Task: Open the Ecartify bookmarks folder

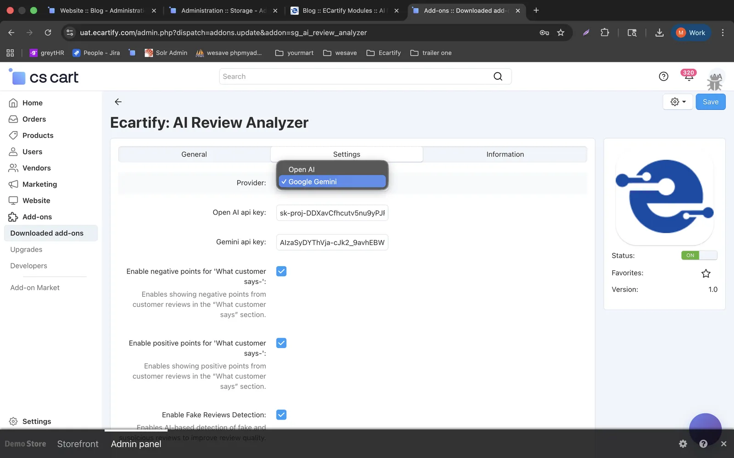Action: [x=384, y=53]
